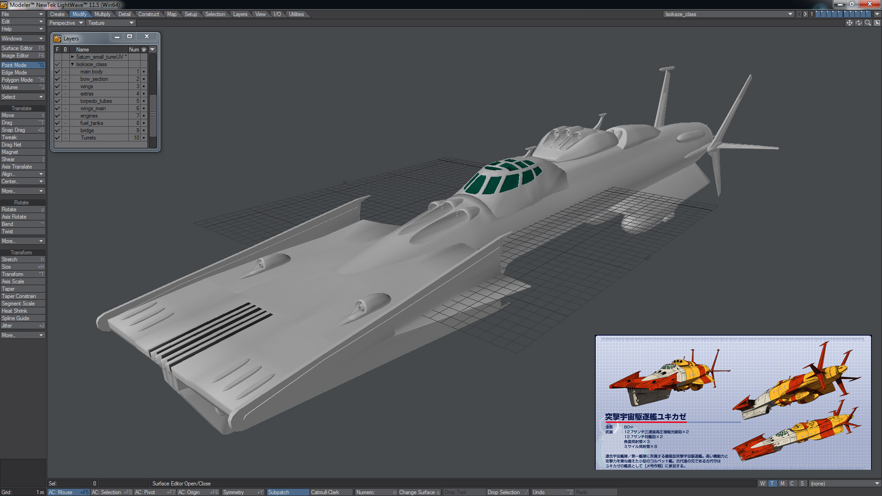882x496 pixels.
Task: Open the Create tab
Action: pos(57,14)
